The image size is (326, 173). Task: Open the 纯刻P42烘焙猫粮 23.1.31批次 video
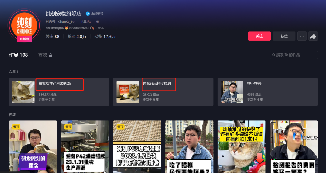pos(85,147)
